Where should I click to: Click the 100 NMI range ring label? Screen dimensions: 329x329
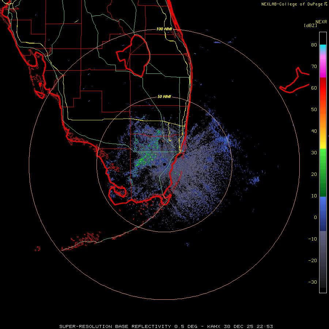point(164,29)
